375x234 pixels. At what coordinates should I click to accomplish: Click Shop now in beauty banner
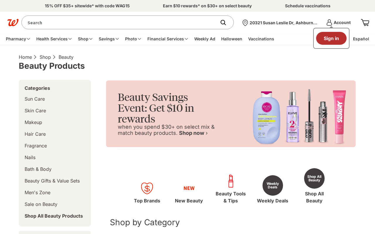coord(193,133)
